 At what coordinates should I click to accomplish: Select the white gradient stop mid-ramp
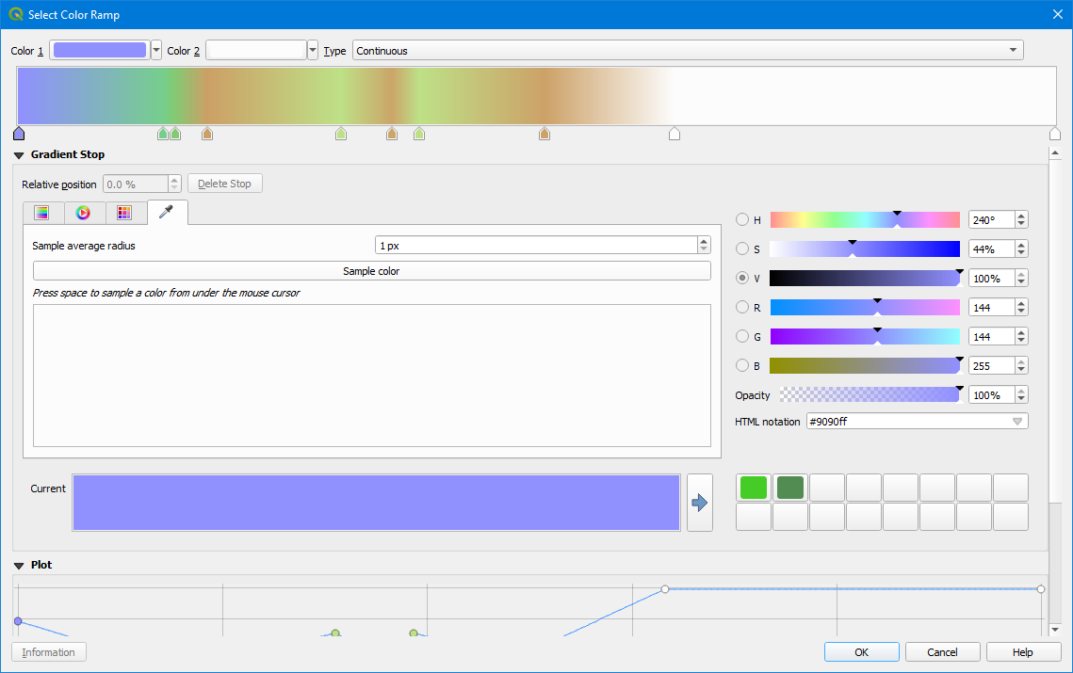(675, 134)
